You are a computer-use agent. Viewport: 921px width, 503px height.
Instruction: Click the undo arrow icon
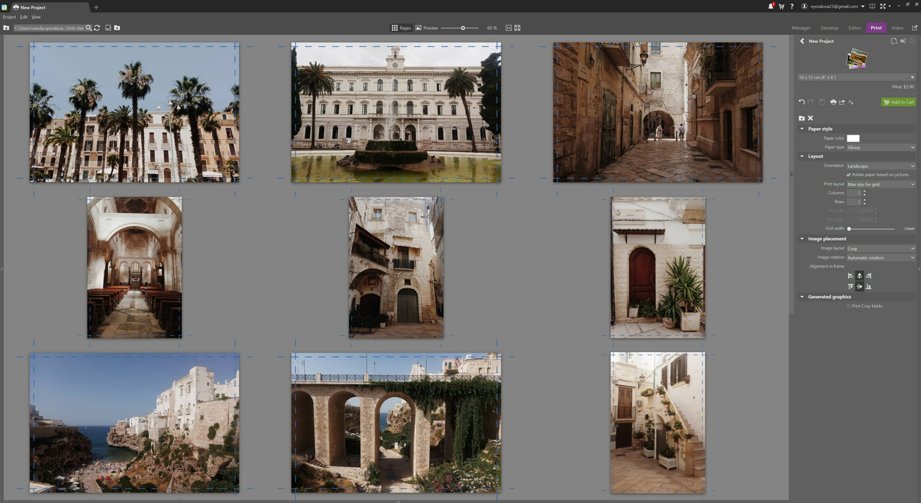(x=802, y=102)
